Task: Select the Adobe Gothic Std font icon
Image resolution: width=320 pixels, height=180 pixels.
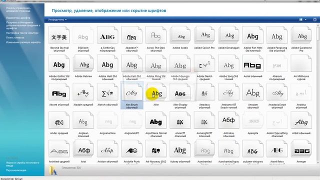Action: point(59,63)
